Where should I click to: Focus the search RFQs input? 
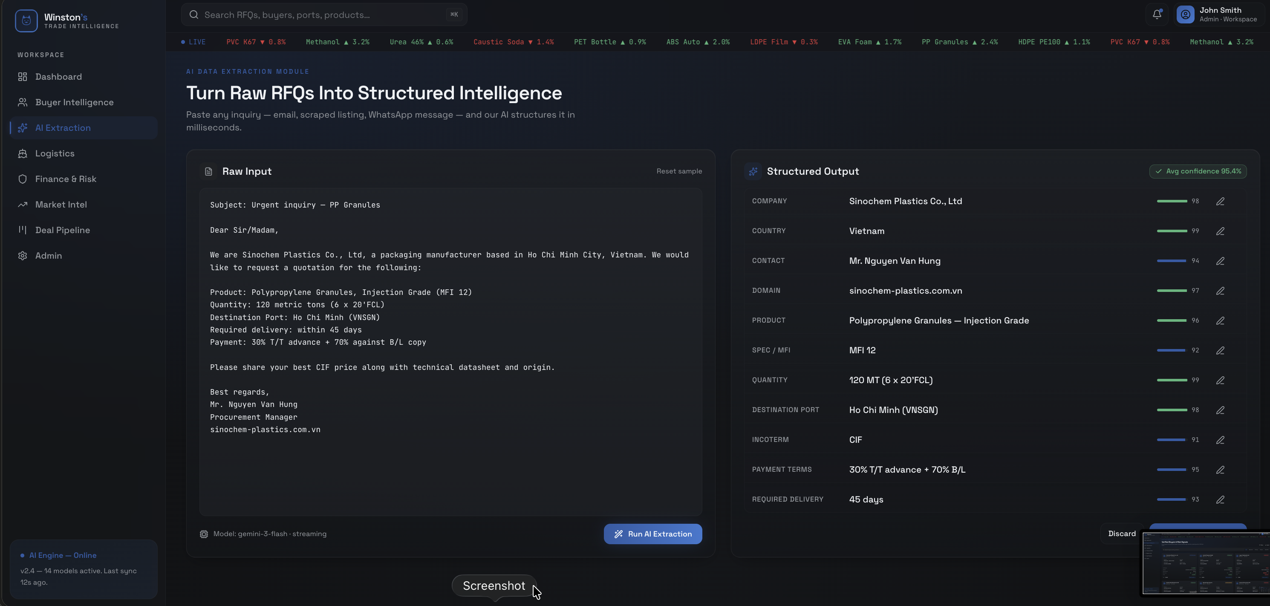[x=324, y=15]
